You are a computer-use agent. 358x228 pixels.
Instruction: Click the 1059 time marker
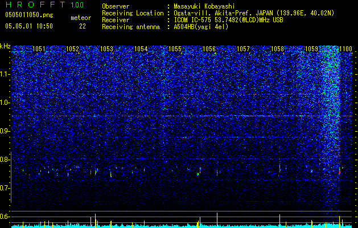click(x=311, y=49)
